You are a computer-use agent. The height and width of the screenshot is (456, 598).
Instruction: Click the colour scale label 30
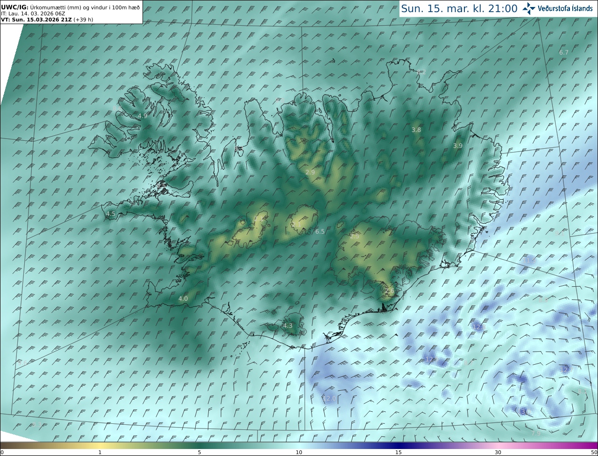(x=498, y=452)
